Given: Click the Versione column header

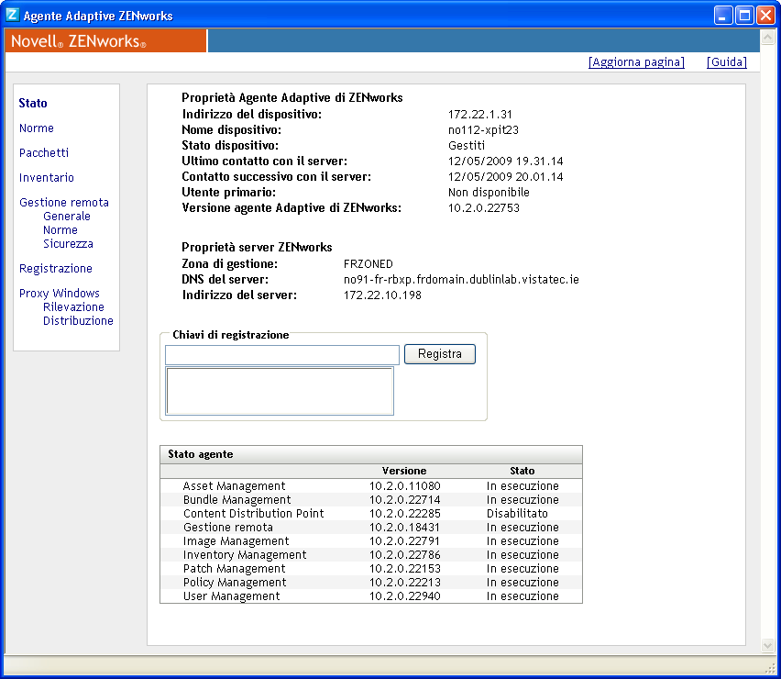Looking at the screenshot, I should click(404, 471).
